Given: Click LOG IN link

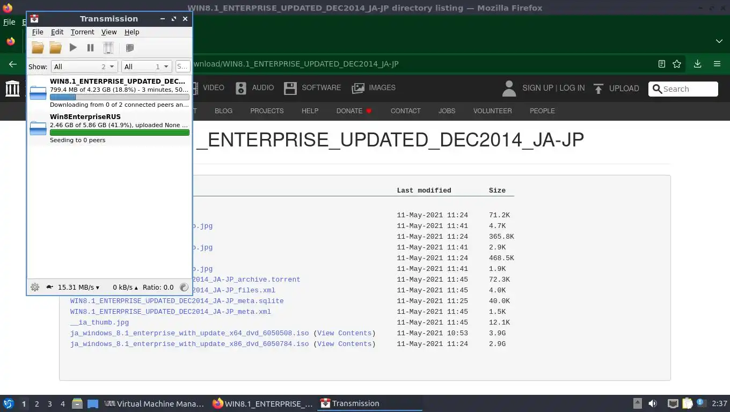Looking at the screenshot, I should [x=572, y=88].
